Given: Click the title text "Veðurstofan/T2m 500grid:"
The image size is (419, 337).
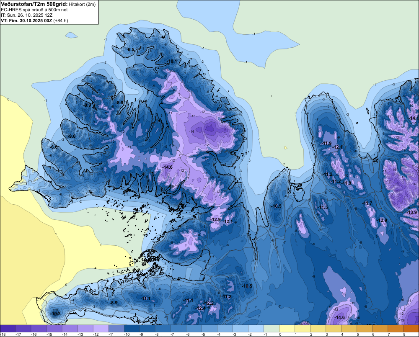Looking at the screenshot, I should click(x=34, y=4).
